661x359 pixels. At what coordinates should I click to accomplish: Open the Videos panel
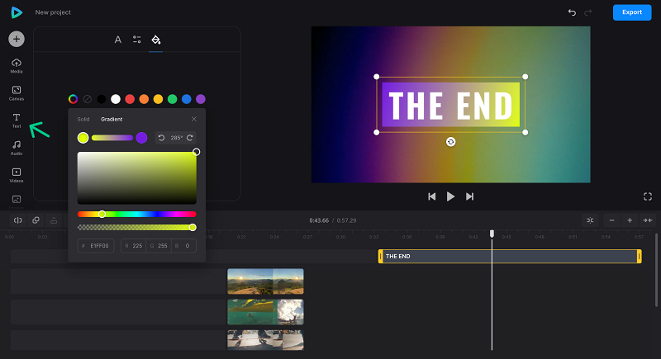click(17, 175)
